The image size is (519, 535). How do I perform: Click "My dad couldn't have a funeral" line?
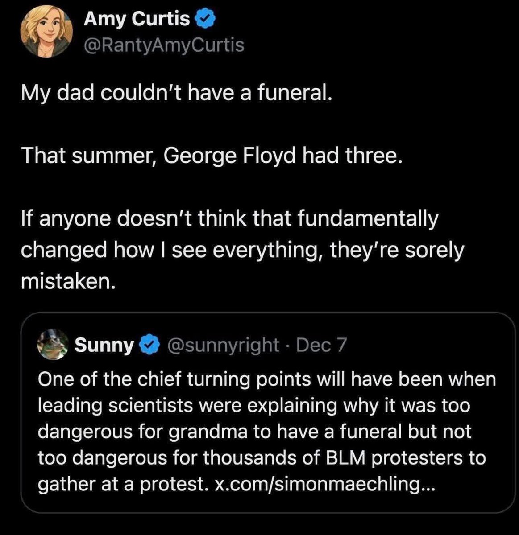(177, 93)
